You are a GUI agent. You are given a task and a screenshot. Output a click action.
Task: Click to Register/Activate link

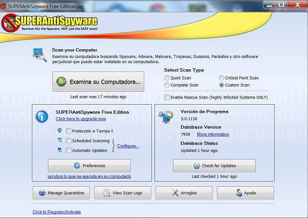tap(56, 212)
